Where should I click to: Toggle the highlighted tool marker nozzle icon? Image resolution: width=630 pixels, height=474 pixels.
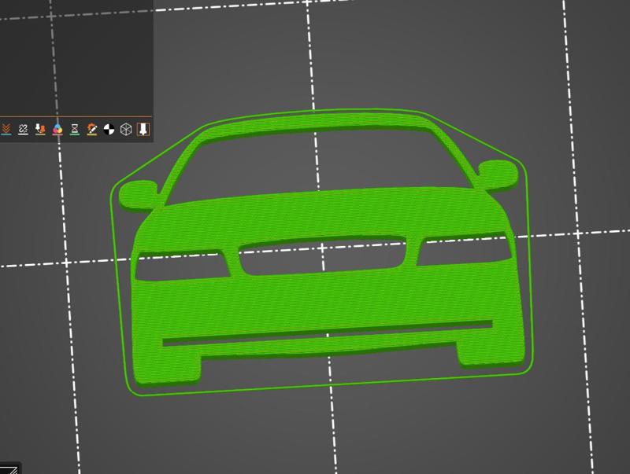(143, 129)
